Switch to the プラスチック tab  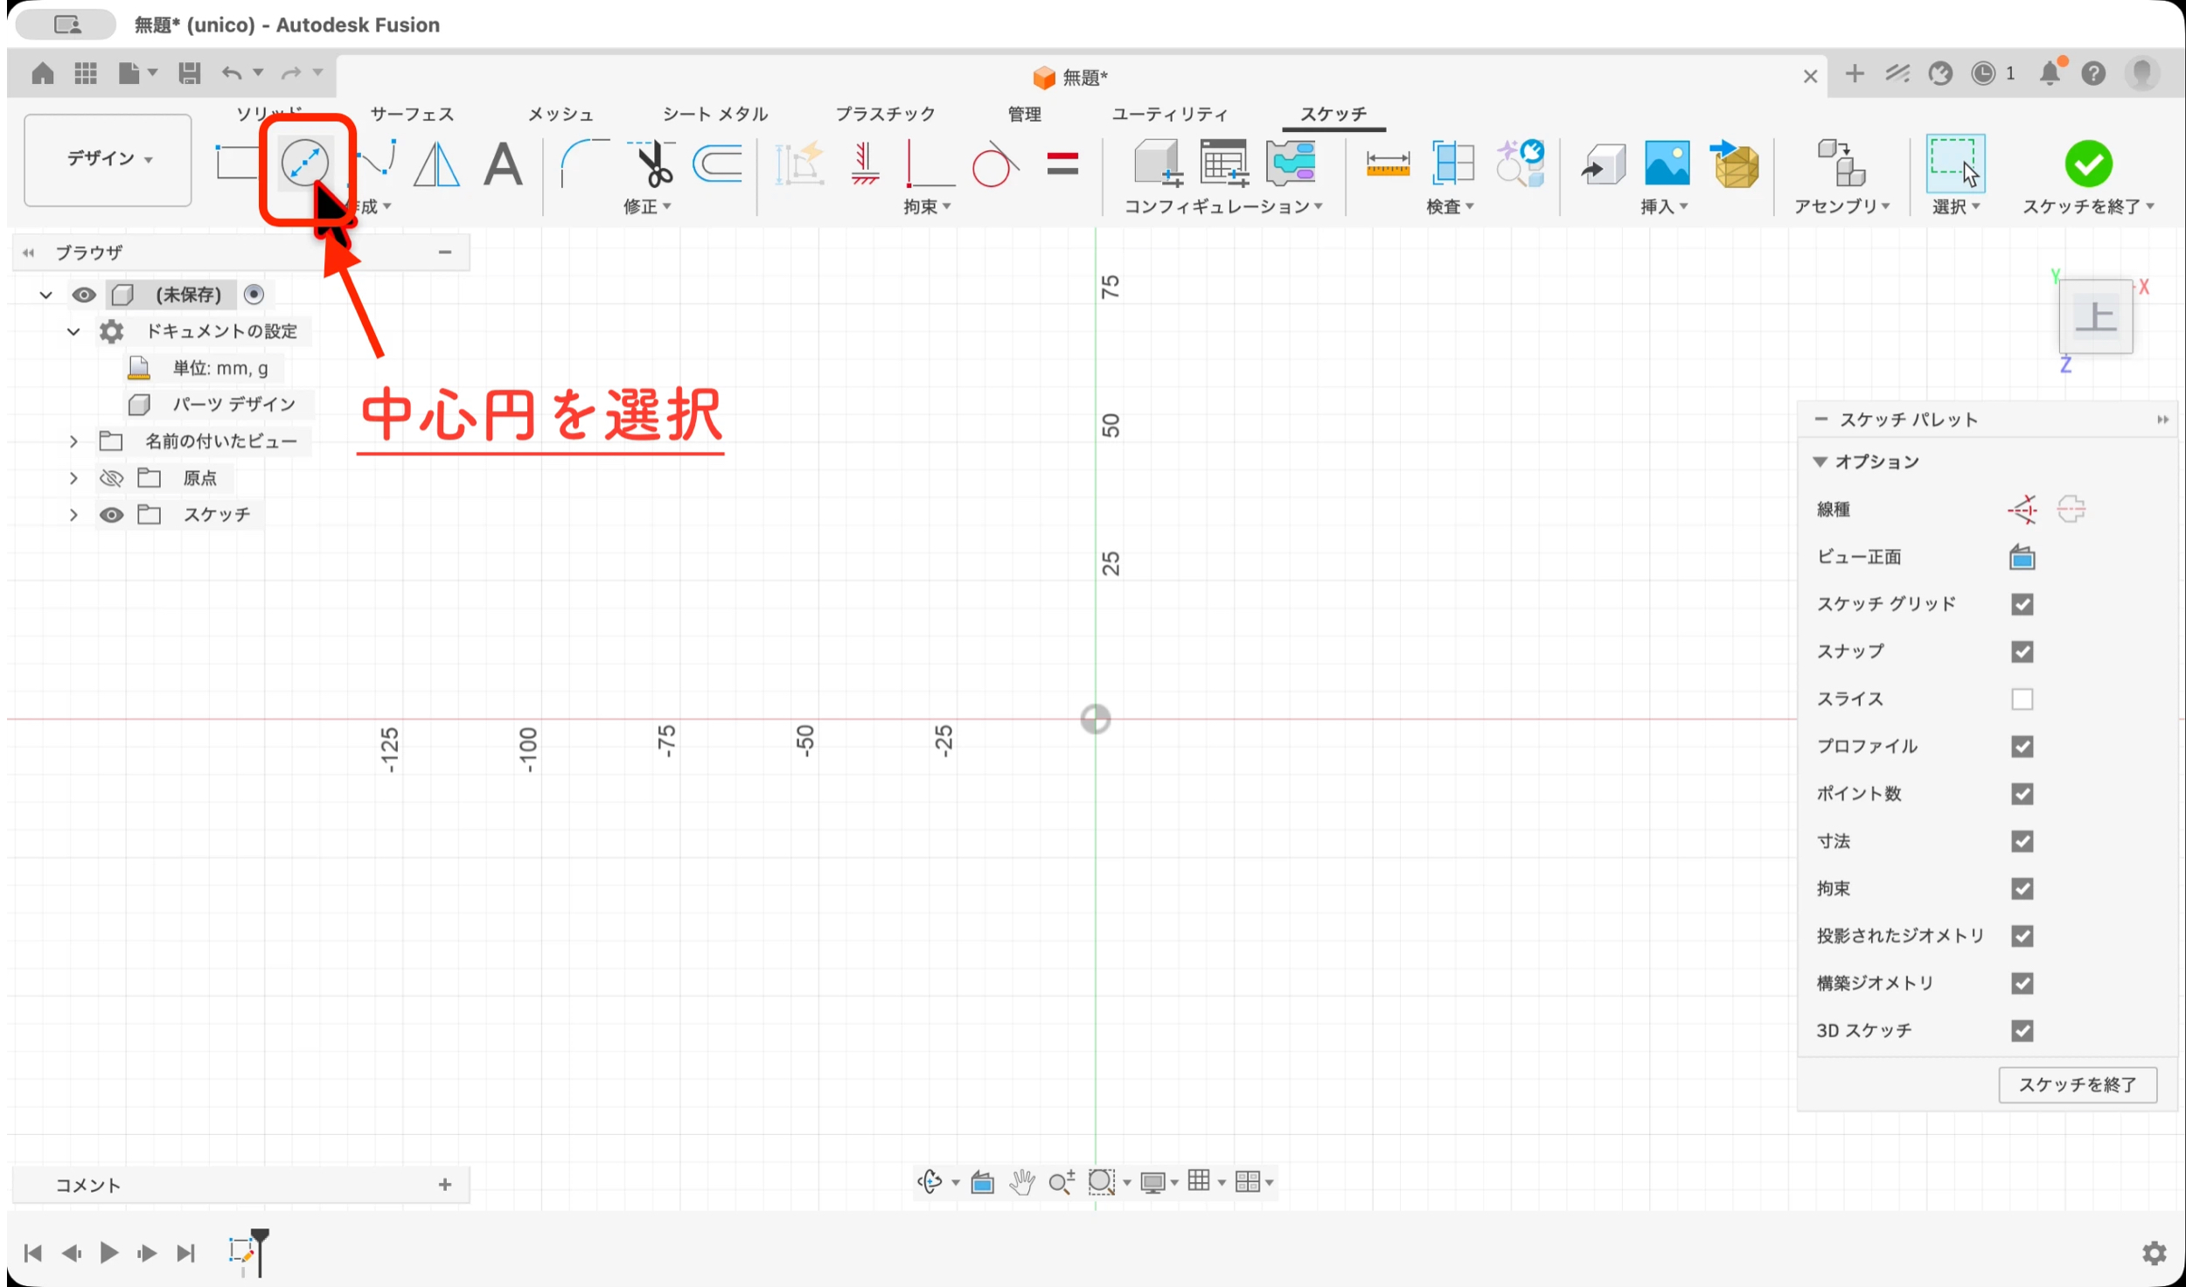tap(885, 115)
